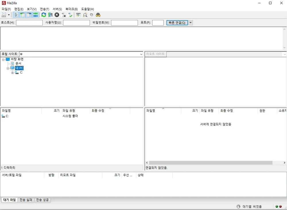Open the 파일(F) menu
Screen dimensions: 287x210
(x=6, y=9)
